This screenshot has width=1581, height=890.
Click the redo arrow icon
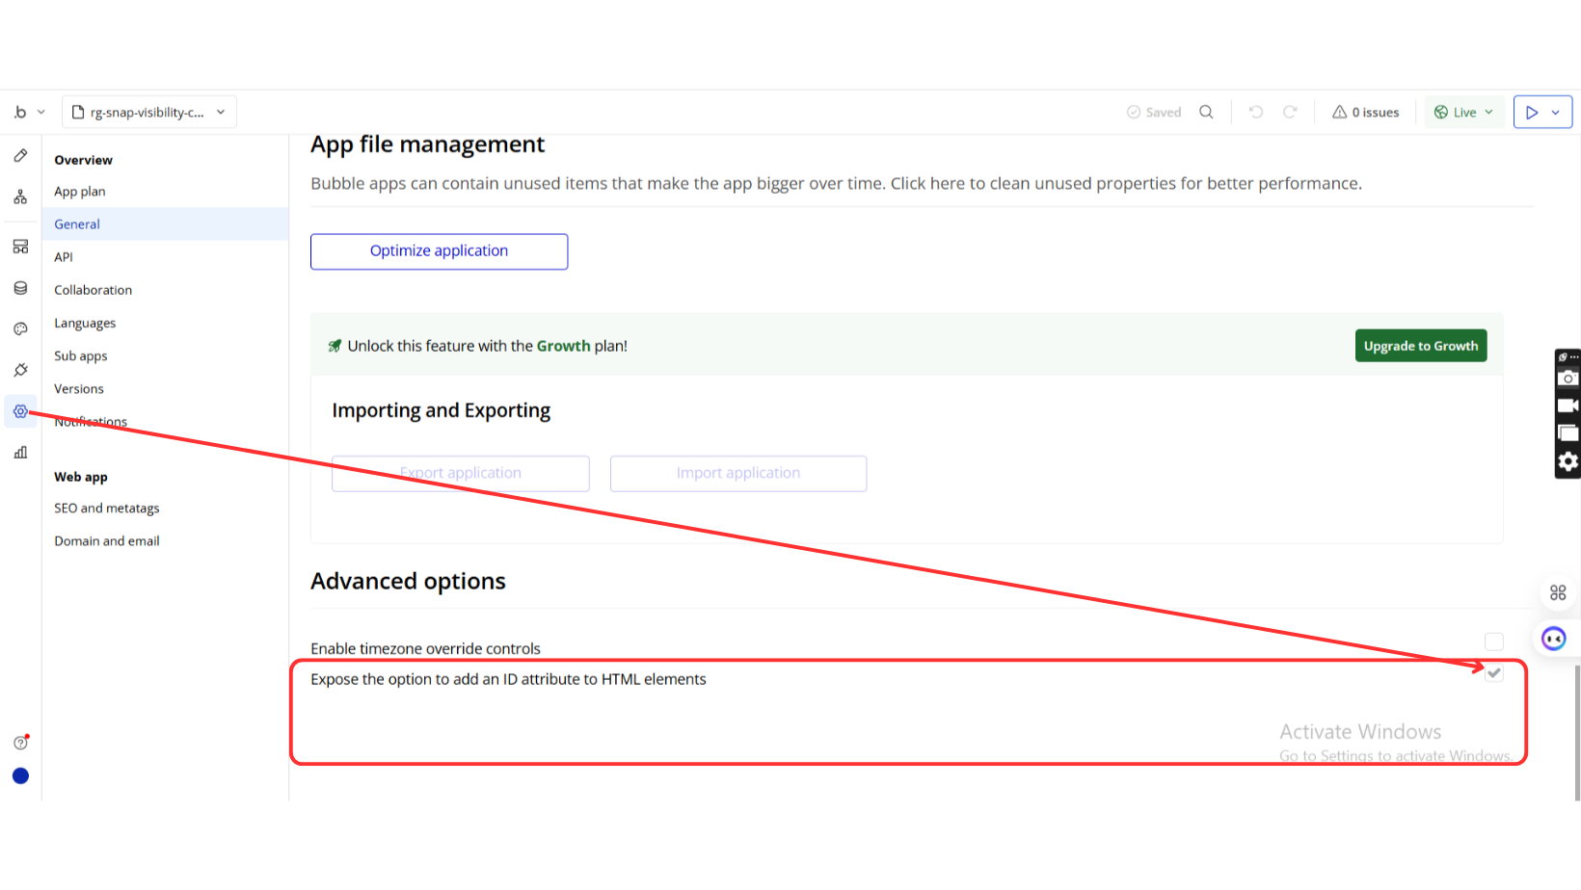1290,112
